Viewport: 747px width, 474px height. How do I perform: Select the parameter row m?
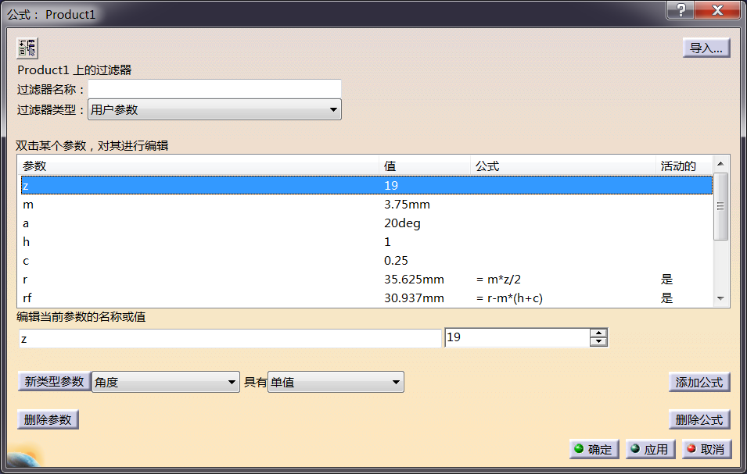[x=366, y=205]
